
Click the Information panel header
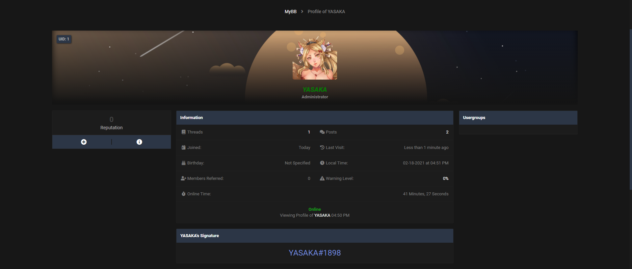pos(315,118)
